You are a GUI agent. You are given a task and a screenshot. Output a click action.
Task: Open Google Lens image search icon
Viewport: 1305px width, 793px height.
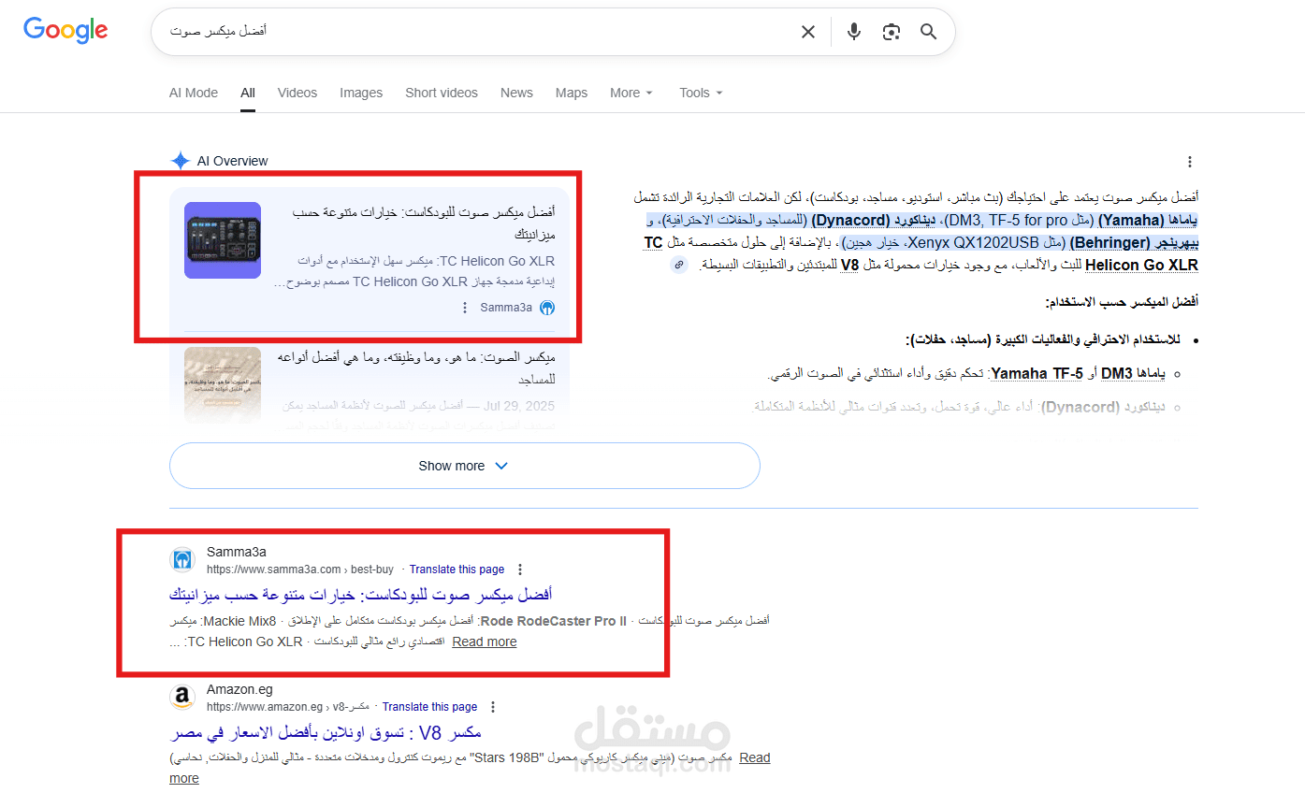[892, 32]
